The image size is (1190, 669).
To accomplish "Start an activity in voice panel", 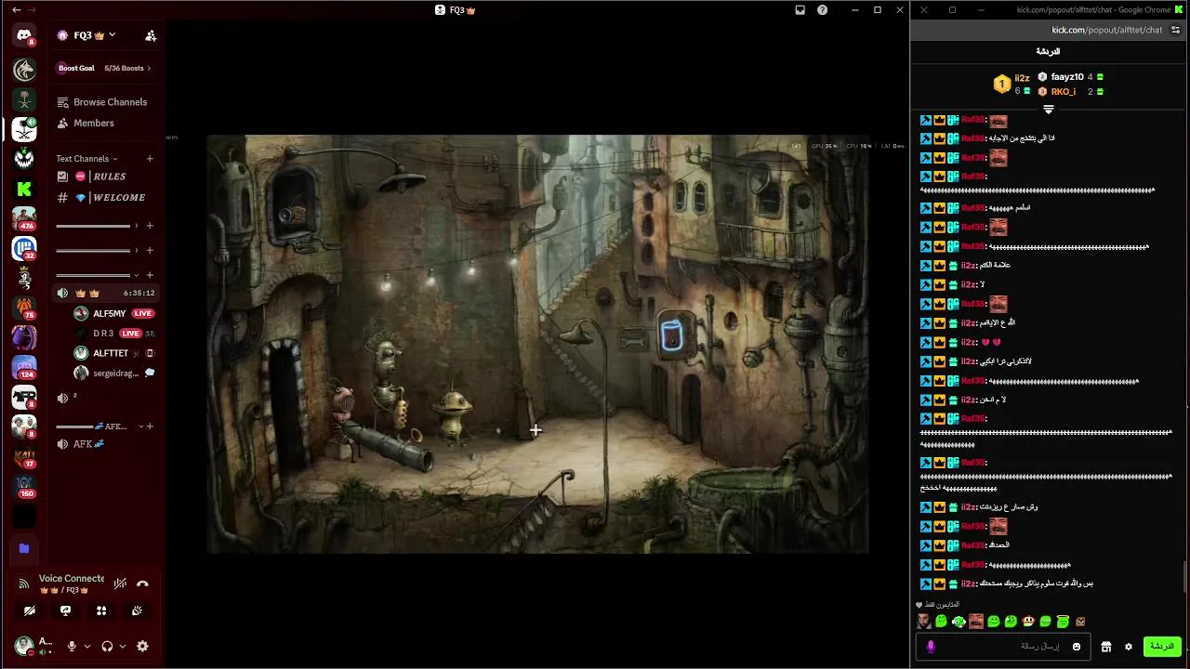I will coord(101,610).
